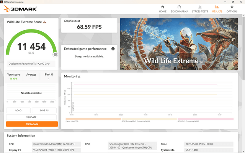245x153 pixels.
Task: Click the LOAD button
Action: point(18,111)
